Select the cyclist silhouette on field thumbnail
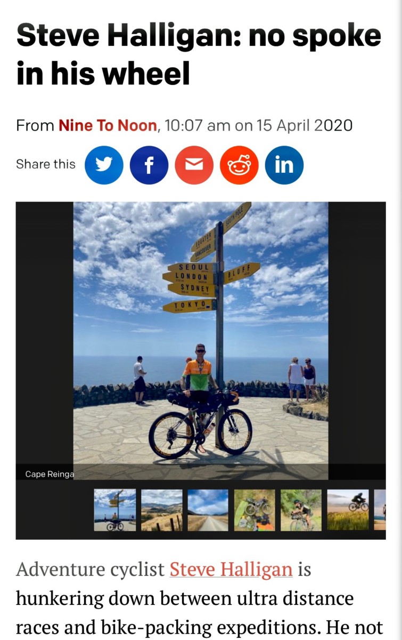Image resolution: width=402 pixels, height=640 pixels. [348, 510]
